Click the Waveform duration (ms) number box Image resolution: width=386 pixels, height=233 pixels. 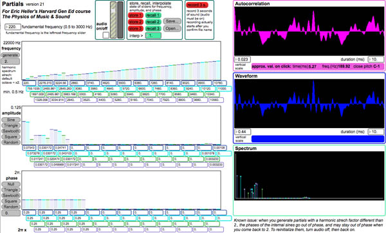point(376,132)
